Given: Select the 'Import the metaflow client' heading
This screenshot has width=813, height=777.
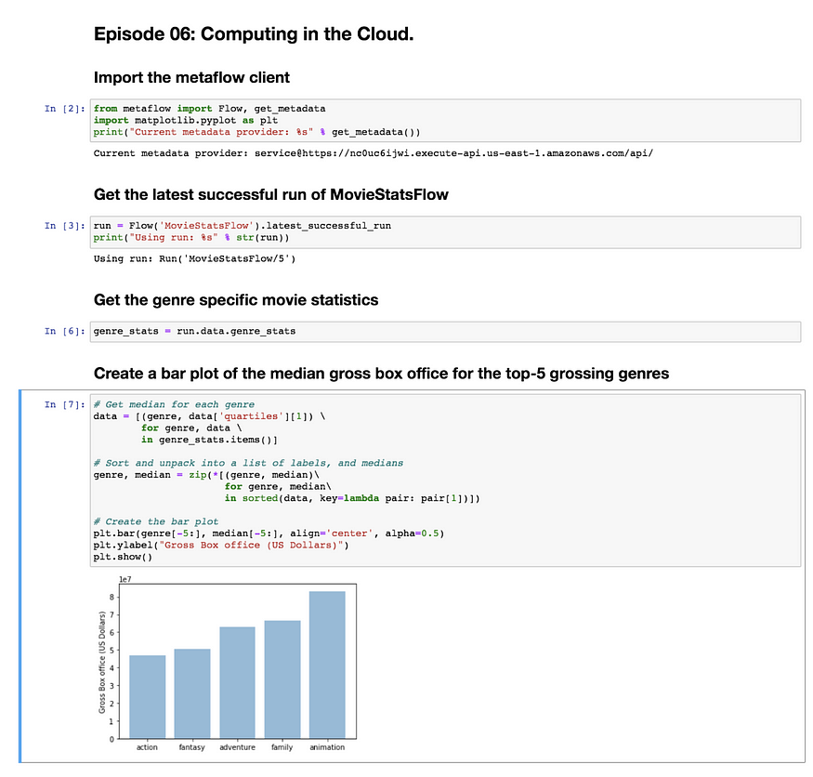Looking at the screenshot, I should [x=191, y=78].
